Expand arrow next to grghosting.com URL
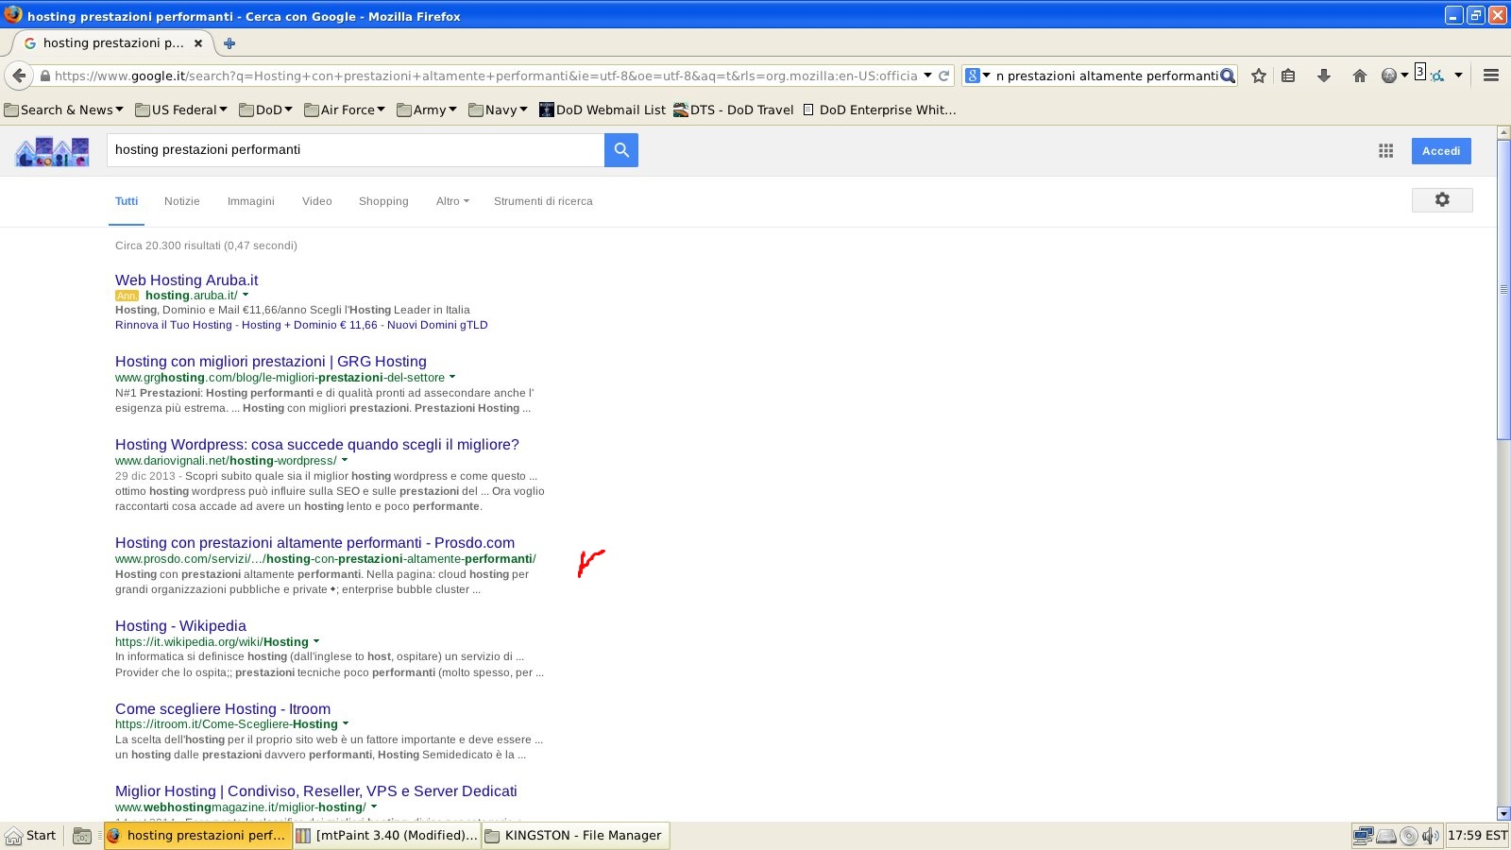The height and width of the screenshot is (850, 1511). pyautogui.click(x=452, y=377)
